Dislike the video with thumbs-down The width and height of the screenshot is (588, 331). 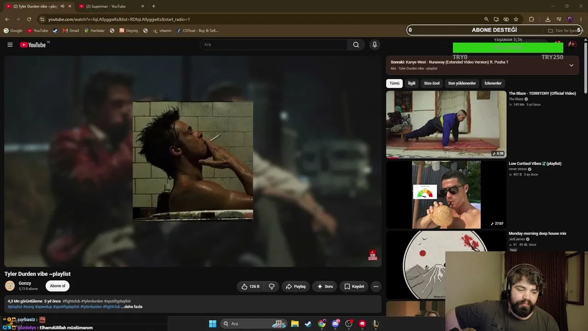point(271,286)
